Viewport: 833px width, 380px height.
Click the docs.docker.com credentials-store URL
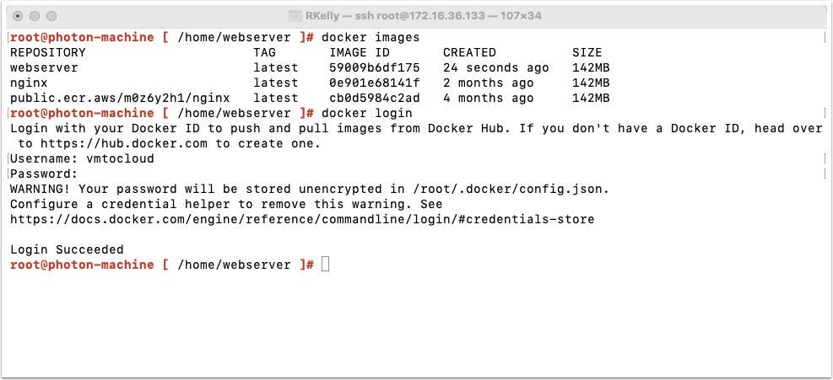pyautogui.click(x=302, y=219)
